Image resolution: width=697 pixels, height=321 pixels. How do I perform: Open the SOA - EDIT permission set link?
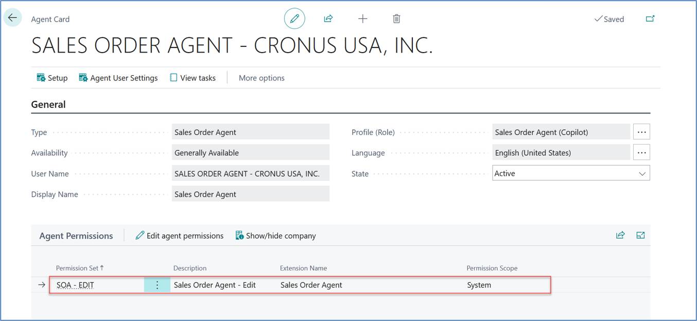[x=75, y=284]
